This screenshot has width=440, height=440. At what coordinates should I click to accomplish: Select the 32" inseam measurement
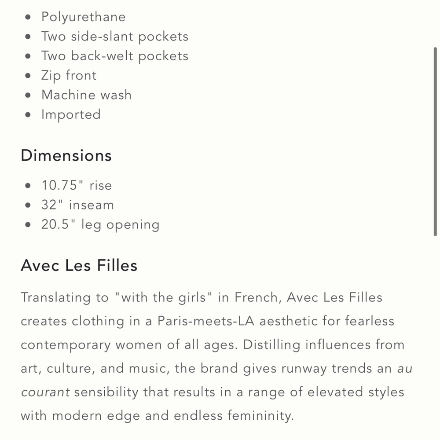(x=77, y=205)
